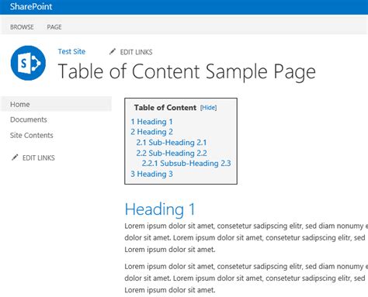Image resolution: width=368 pixels, height=297 pixels.
Task: Jump to 1 Heading 1 entry
Action: 151,122
